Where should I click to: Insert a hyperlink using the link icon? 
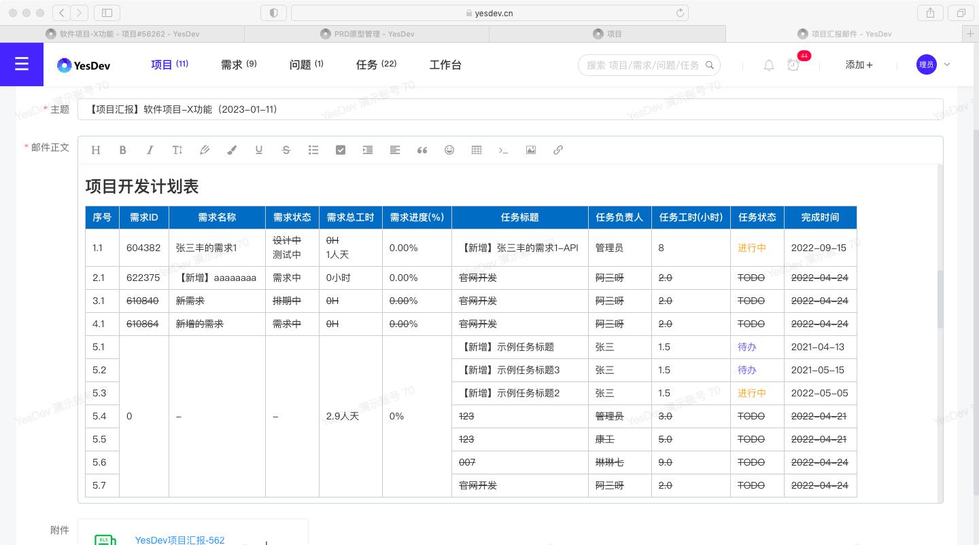558,150
